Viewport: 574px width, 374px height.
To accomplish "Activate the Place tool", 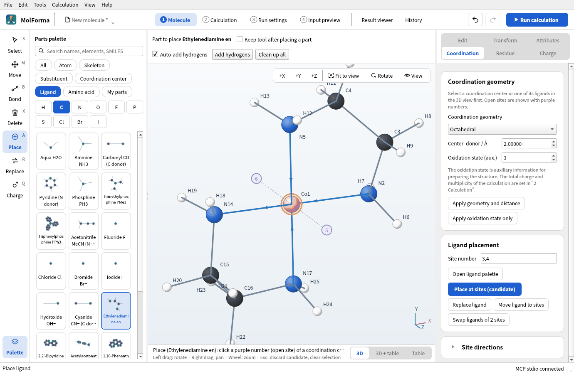I will click(15, 141).
